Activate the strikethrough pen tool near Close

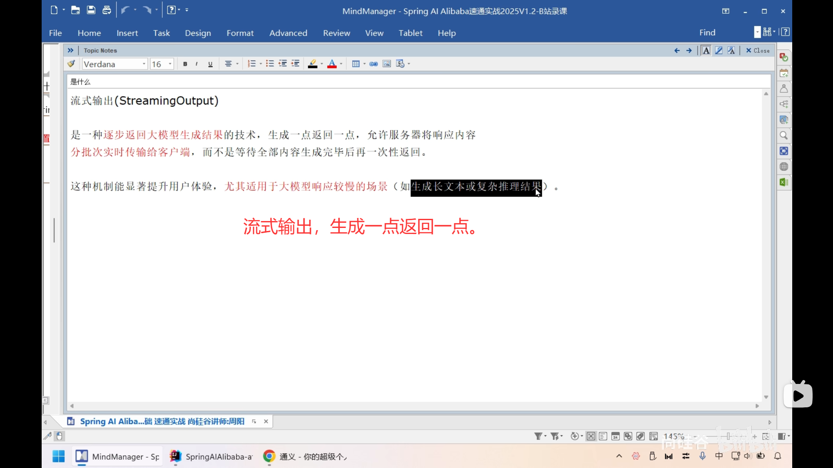tap(731, 50)
